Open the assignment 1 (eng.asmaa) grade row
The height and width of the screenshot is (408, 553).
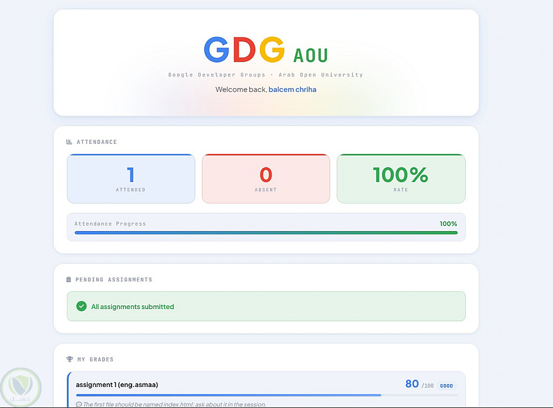click(x=266, y=389)
